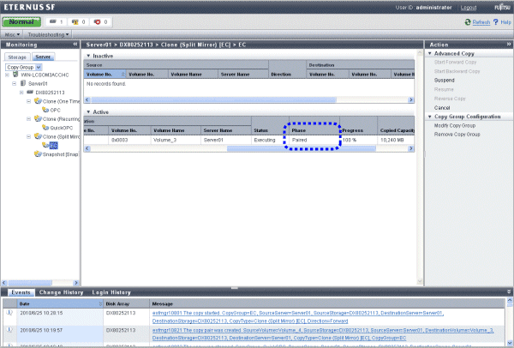514x348 pixels.
Task: Click the error count status icon
Action: tap(97, 22)
